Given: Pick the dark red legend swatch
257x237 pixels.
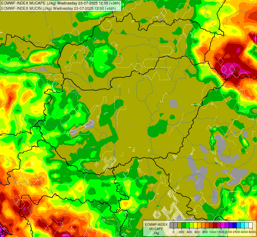Looking at the screenshot, I should (215, 225).
